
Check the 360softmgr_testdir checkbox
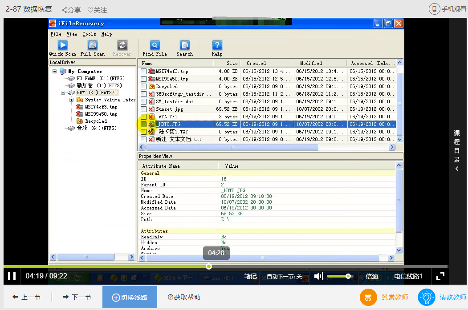click(x=143, y=94)
